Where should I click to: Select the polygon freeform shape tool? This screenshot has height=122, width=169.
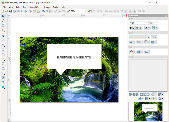pyautogui.click(x=3, y=45)
